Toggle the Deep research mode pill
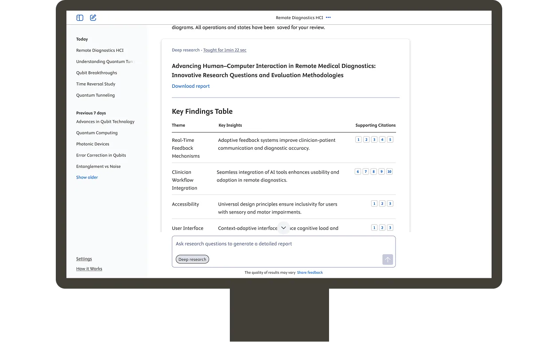Screen dimensions: 558x342 tap(192, 259)
